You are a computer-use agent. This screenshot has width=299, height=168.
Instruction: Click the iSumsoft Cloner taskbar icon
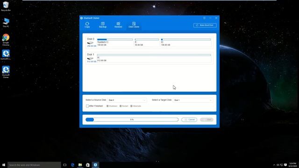(x=95, y=165)
